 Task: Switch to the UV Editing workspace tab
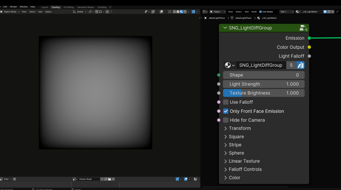pyautogui.click(x=69, y=7)
